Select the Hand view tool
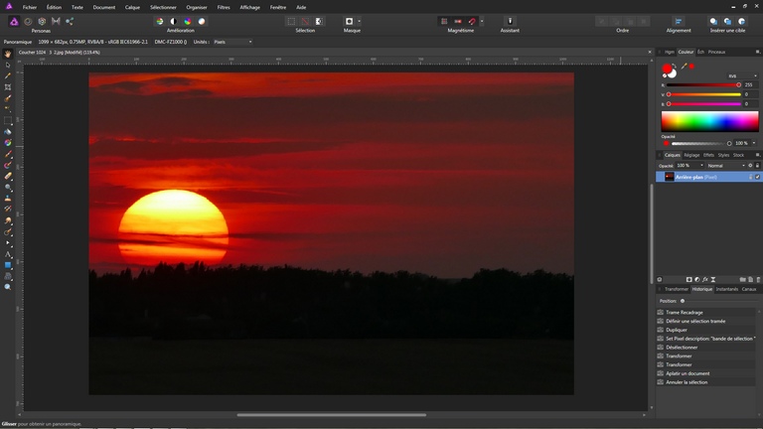 tap(8, 54)
